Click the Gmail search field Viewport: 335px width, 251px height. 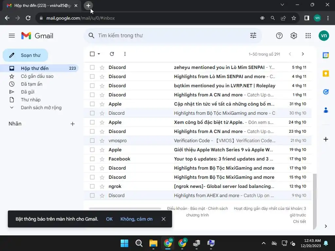173,35
